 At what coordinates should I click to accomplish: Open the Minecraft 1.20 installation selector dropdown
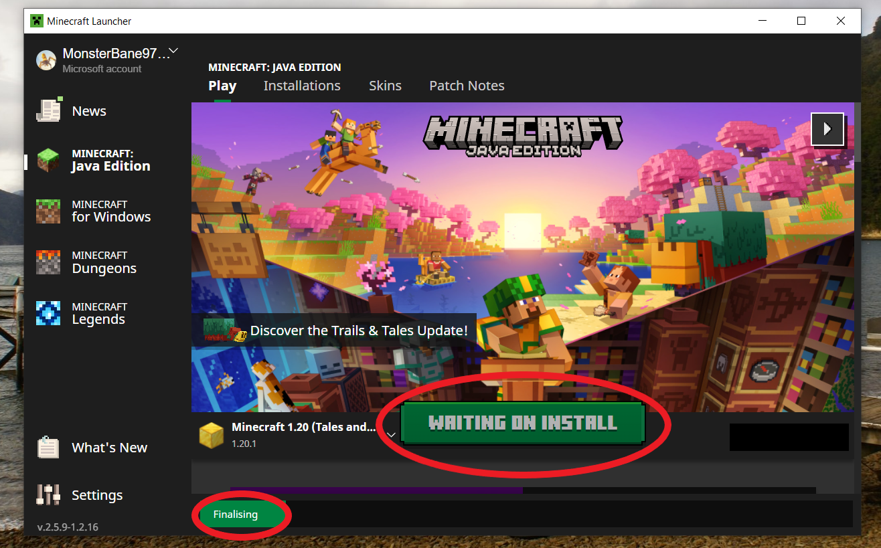pyautogui.click(x=392, y=435)
